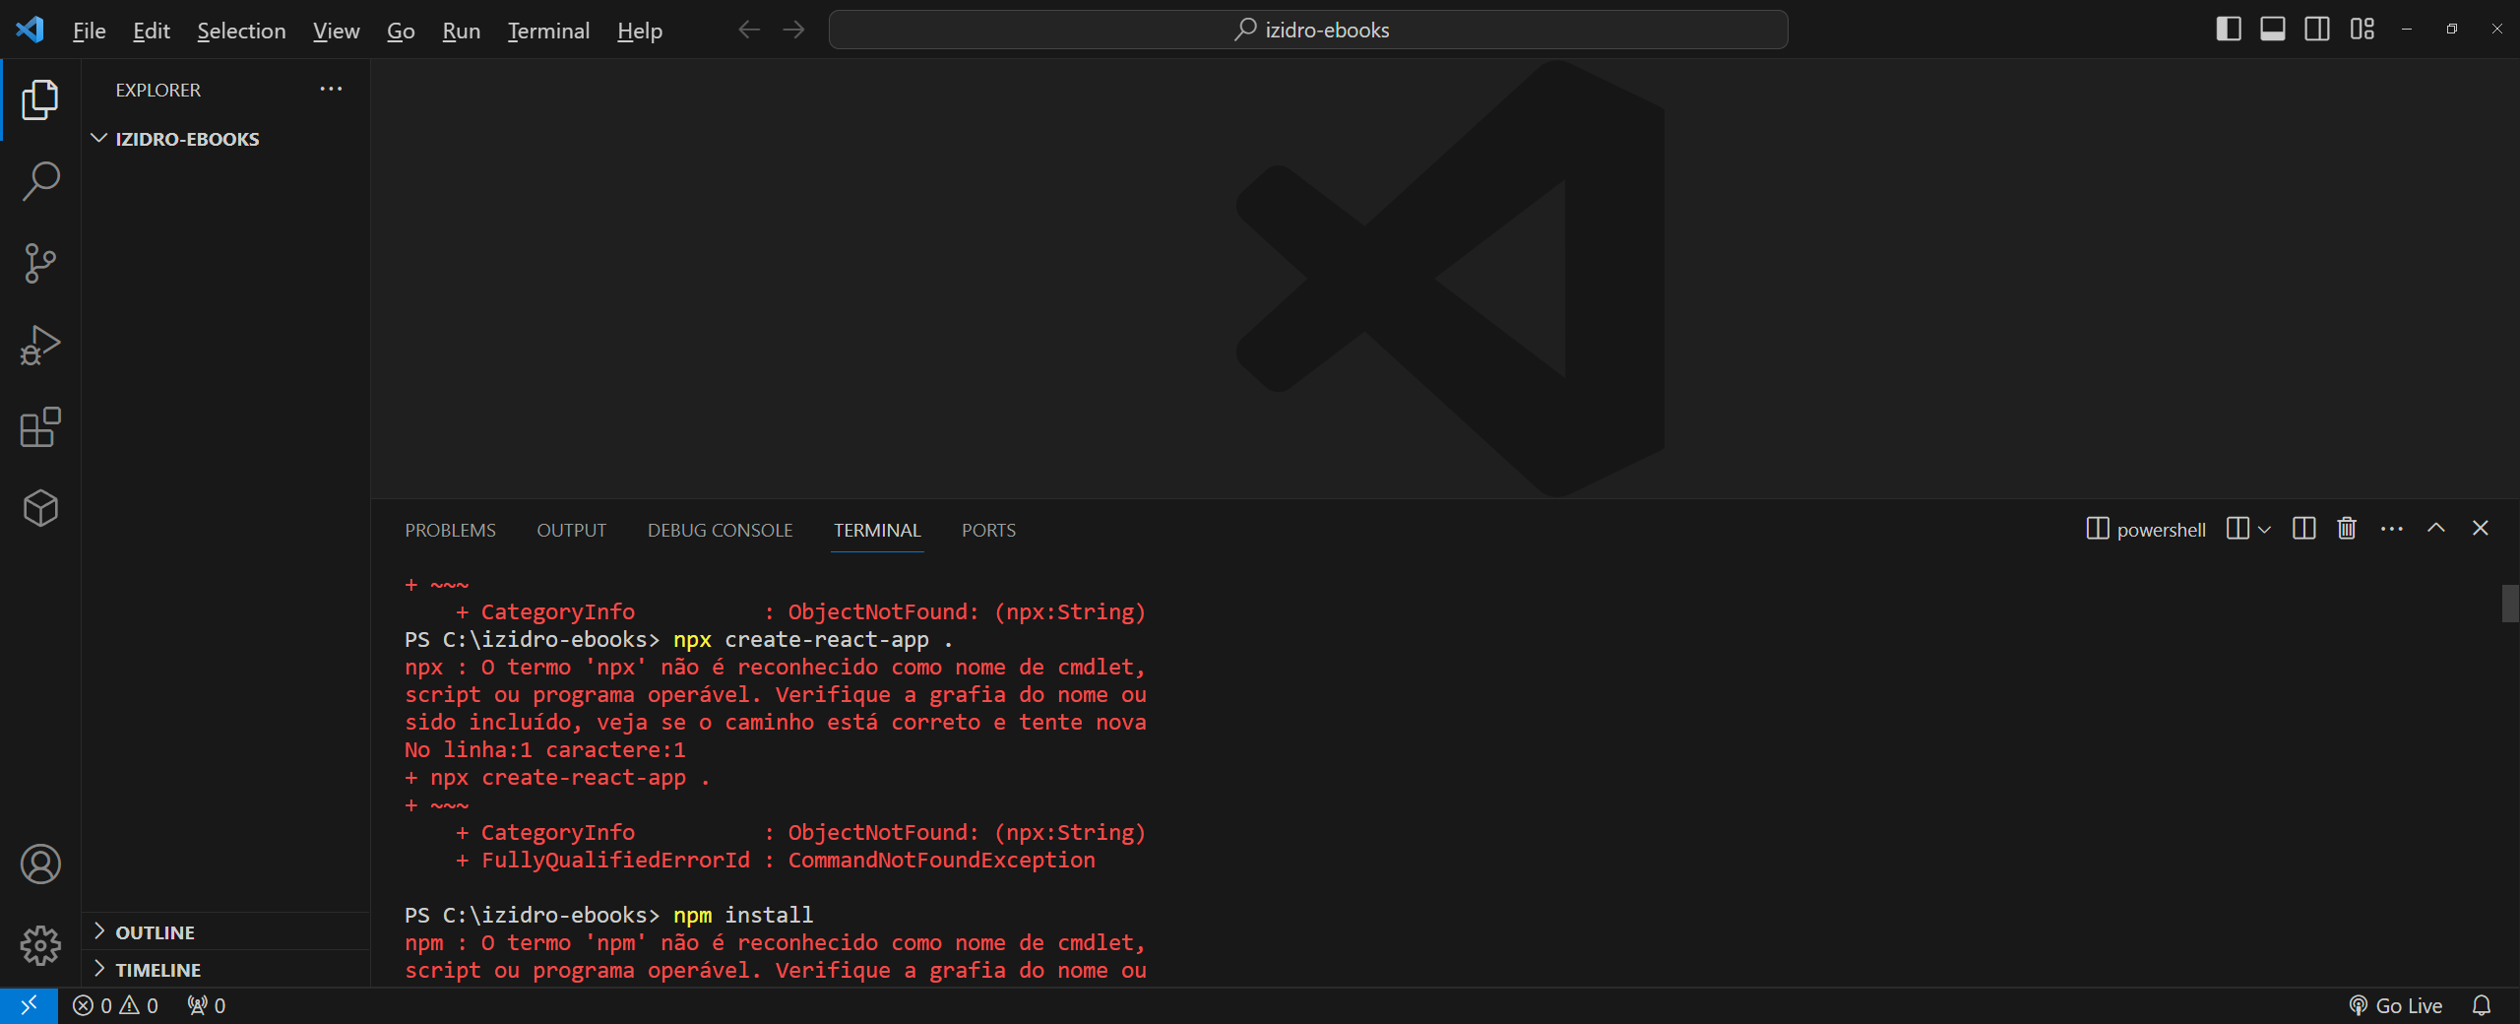Viewport: 2520px width, 1024px height.
Task: Kill terminal with the trash icon
Action: tap(2348, 529)
